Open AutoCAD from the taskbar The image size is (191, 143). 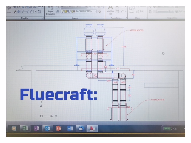tap(92, 128)
